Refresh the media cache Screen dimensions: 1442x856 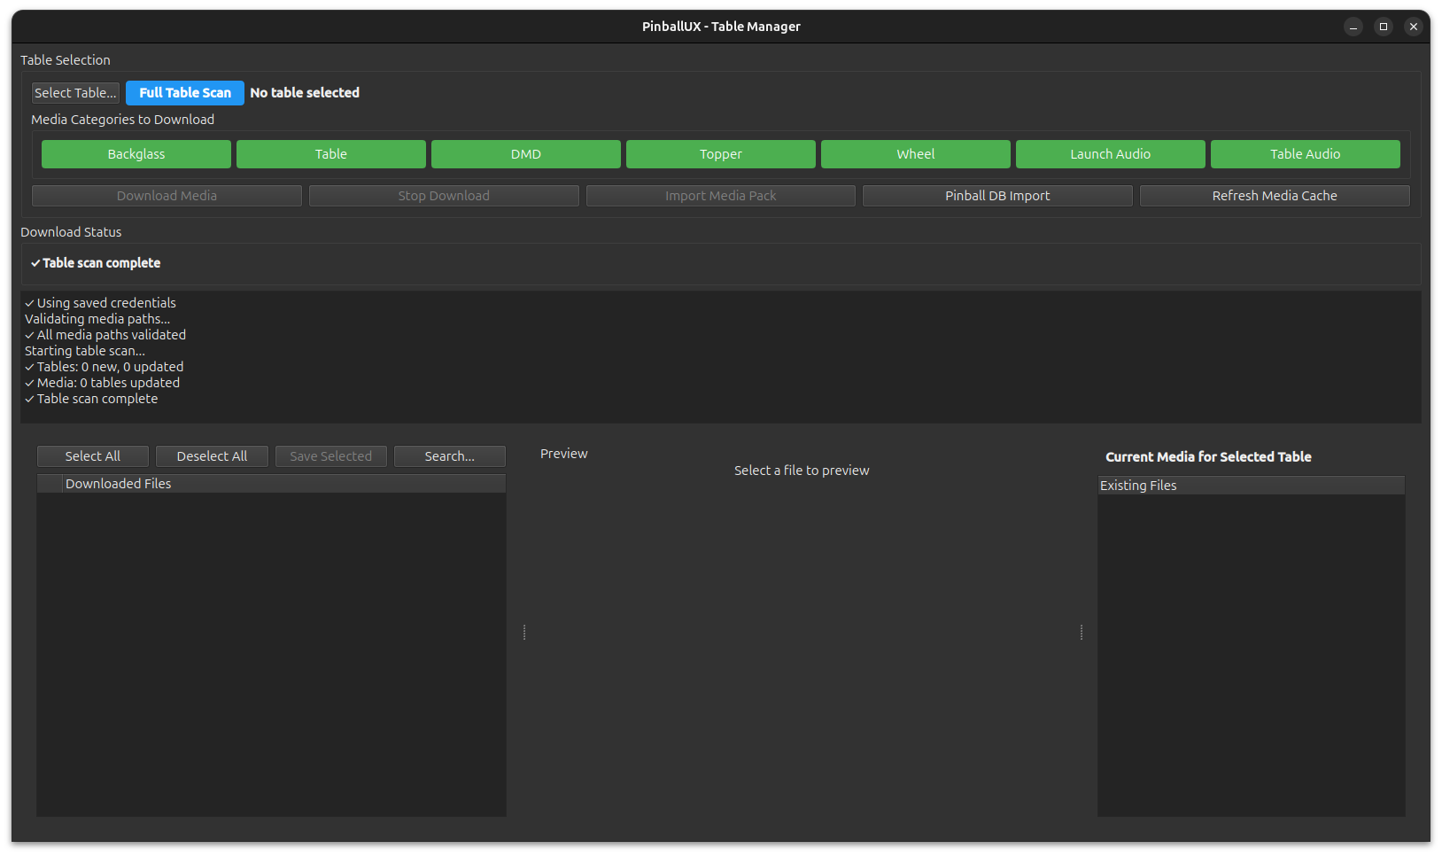pyautogui.click(x=1275, y=196)
